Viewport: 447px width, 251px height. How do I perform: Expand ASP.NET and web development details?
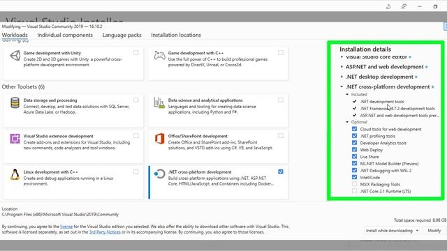point(342,67)
